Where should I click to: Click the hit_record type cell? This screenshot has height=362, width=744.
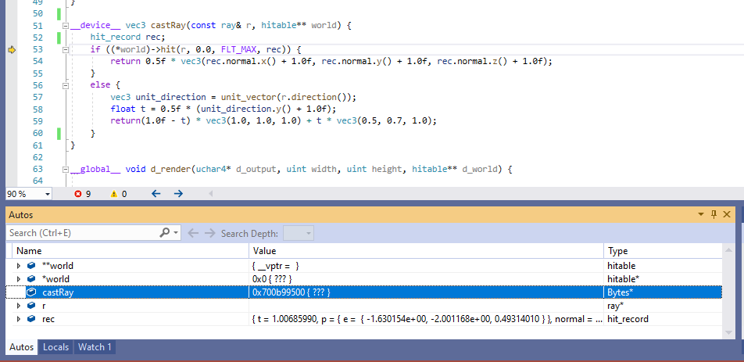click(x=628, y=319)
